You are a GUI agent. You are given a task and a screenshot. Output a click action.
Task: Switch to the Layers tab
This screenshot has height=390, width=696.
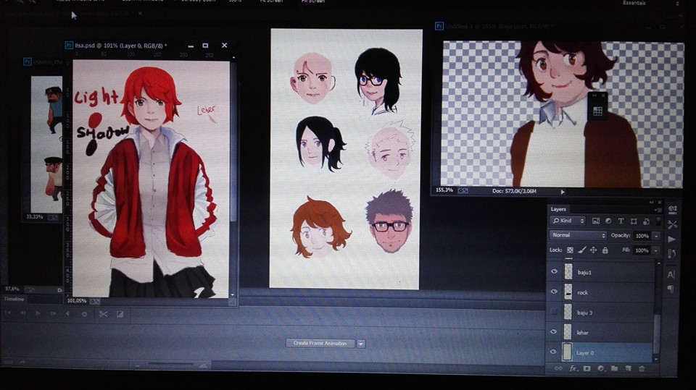point(558,209)
